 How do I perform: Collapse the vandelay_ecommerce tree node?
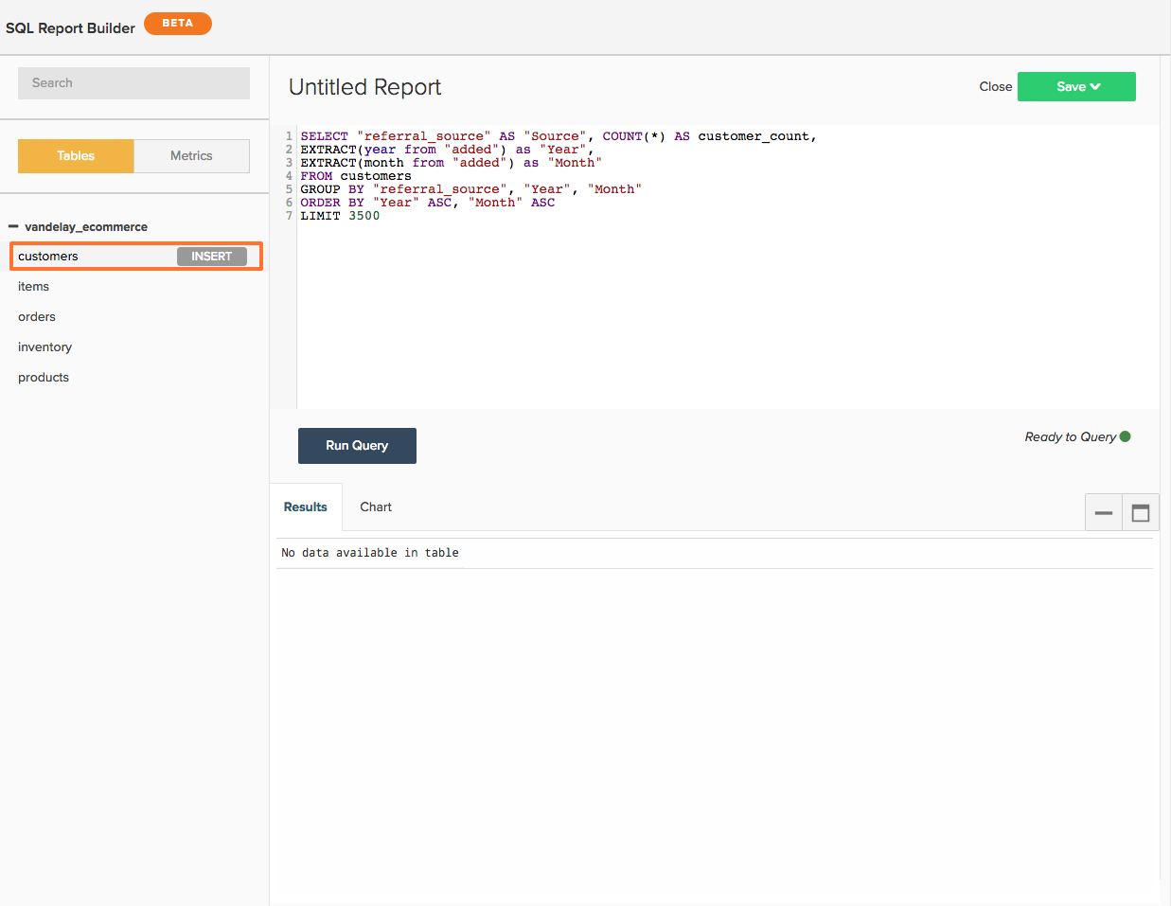[x=13, y=226]
